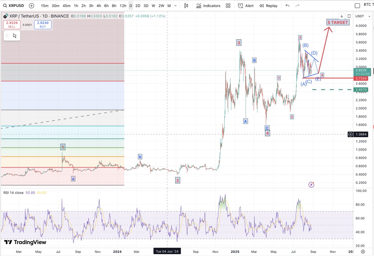Switch to the Weekly W interval
The image size is (374, 256).
point(153,6)
